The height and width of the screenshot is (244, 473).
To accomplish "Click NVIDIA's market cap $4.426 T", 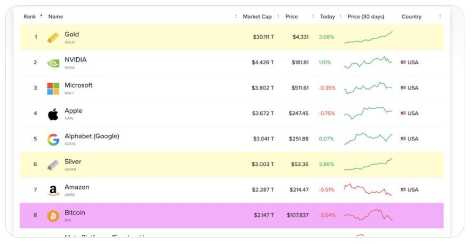I will (x=263, y=63).
